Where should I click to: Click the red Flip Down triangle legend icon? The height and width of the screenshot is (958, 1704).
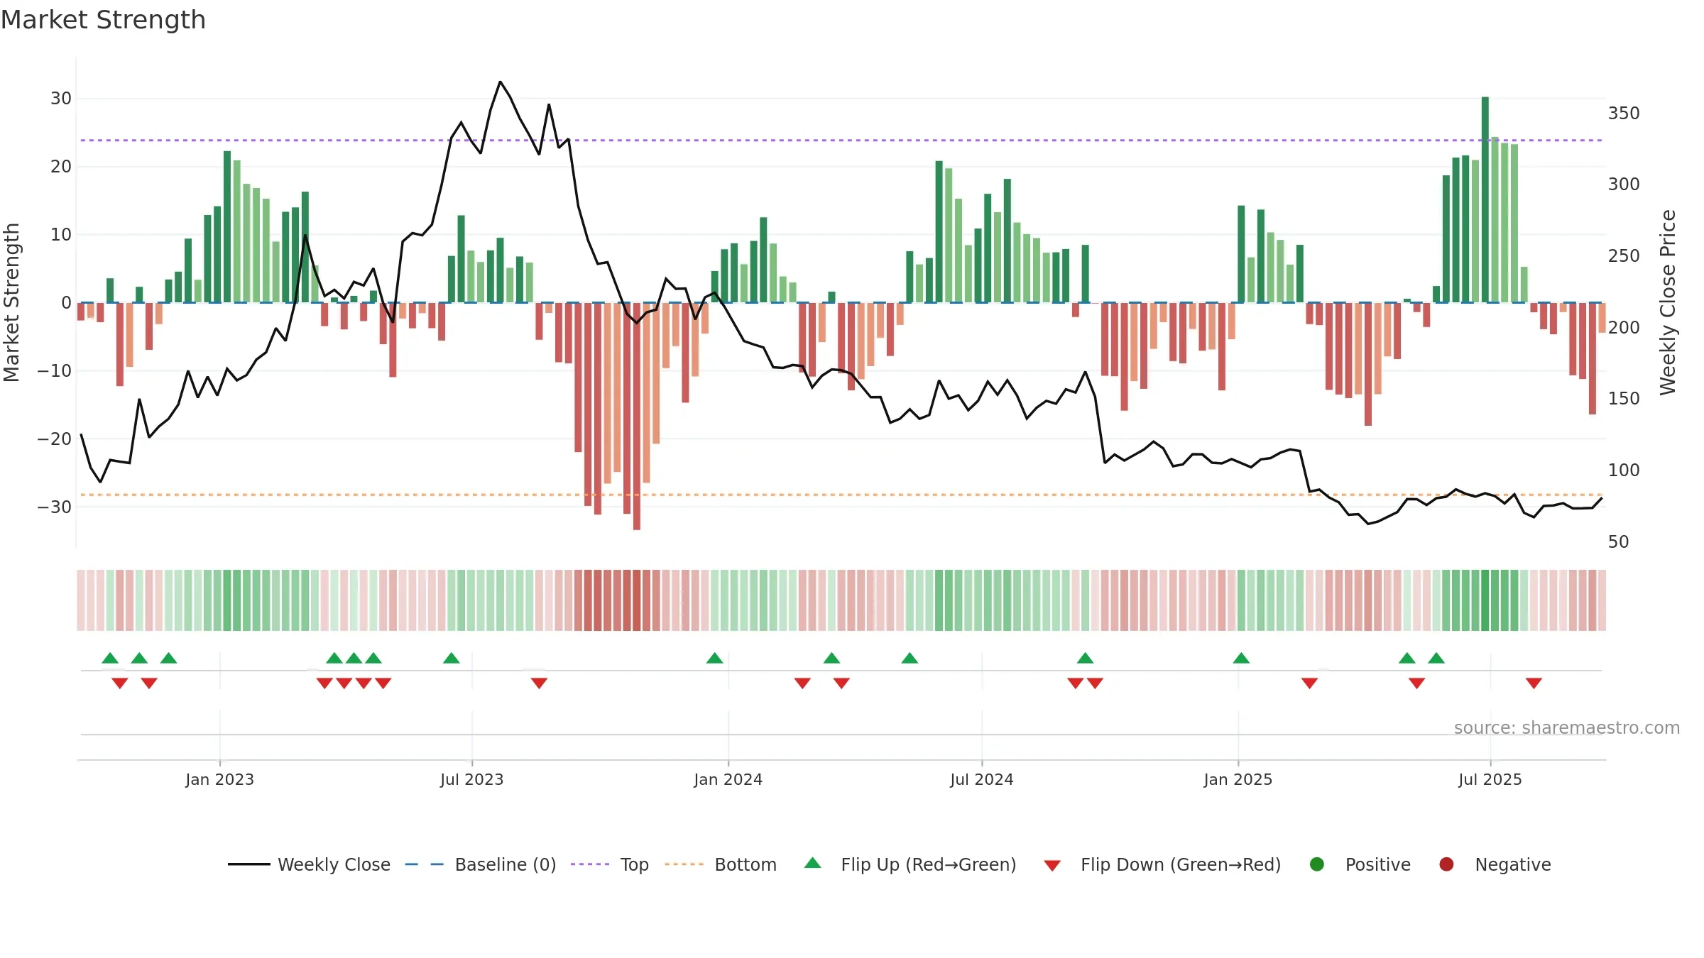pyautogui.click(x=1052, y=866)
